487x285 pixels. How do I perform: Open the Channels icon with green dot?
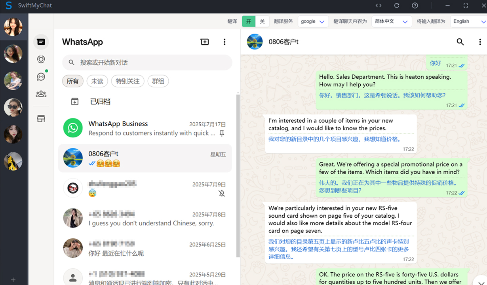coord(41,76)
